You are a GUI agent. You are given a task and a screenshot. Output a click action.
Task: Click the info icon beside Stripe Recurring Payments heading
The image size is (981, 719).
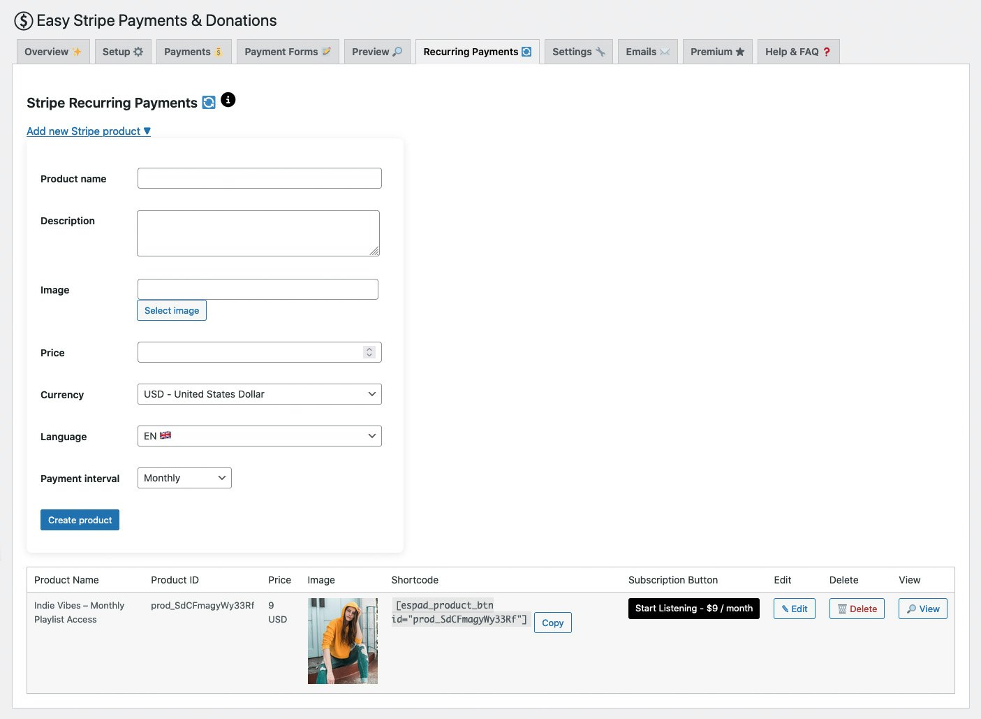tap(228, 99)
